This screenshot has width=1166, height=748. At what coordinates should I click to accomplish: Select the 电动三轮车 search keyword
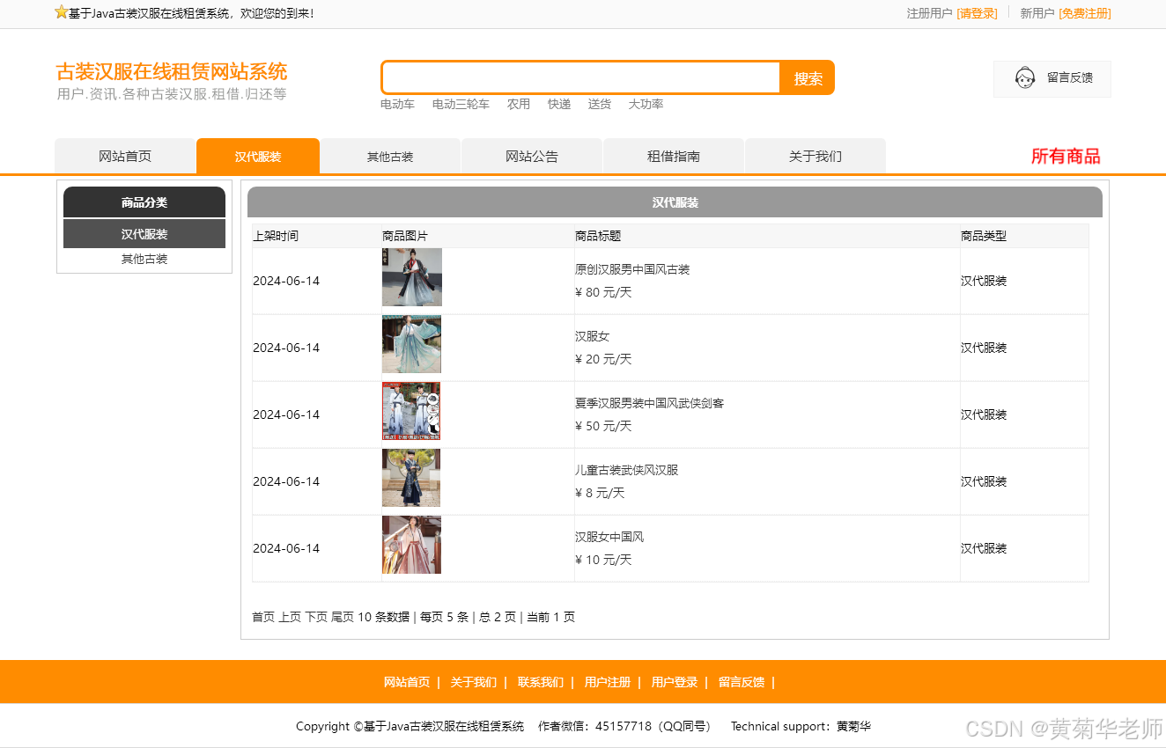(461, 104)
